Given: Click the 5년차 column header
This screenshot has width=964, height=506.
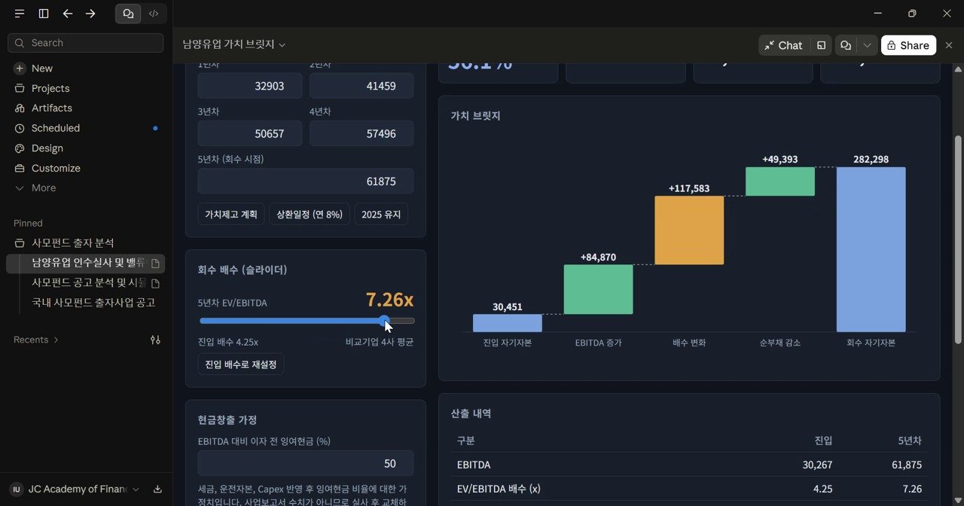Looking at the screenshot, I should (x=910, y=440).
